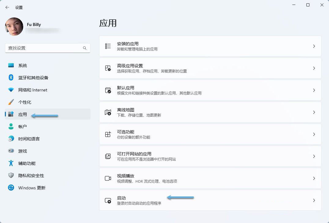
Task: Open 离线地图 settings
Action: click(x=210, y=112)
